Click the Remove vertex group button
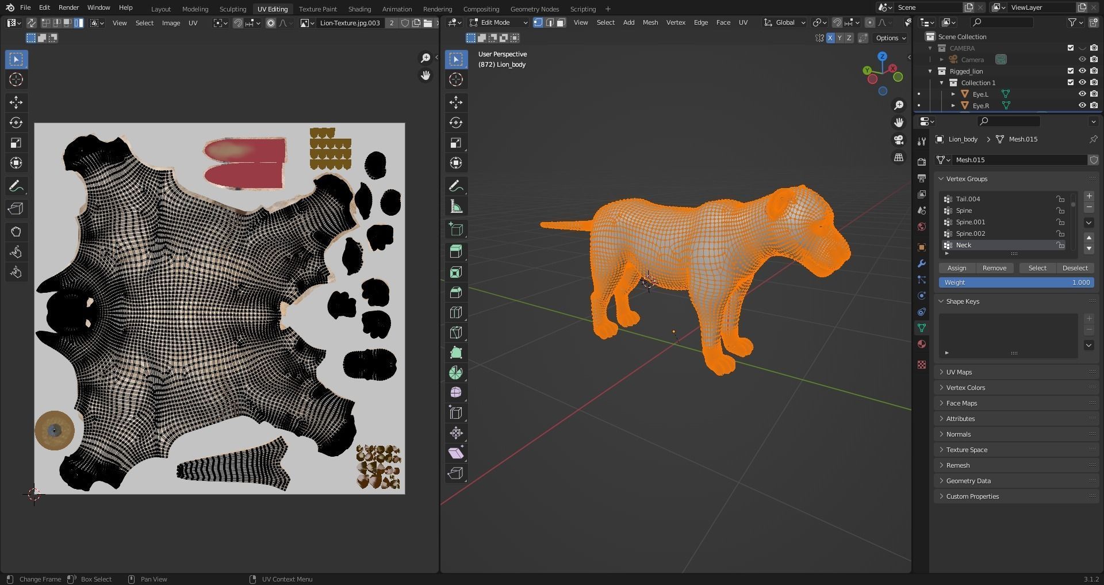This screenshot has width=1104, height=585. 994,268
